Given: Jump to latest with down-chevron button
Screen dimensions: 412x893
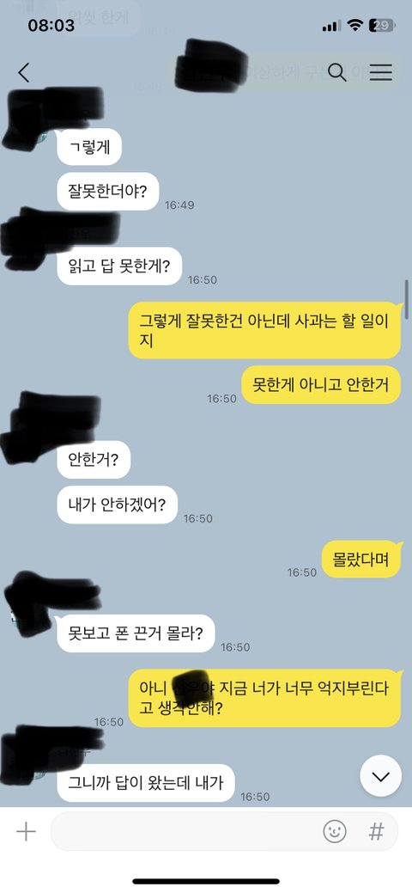Looking at the screenshot, I should click(381, 776).
